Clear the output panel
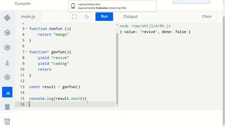 pos(207,17)
